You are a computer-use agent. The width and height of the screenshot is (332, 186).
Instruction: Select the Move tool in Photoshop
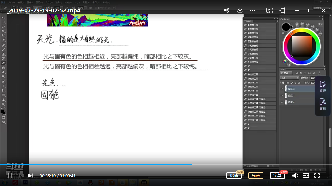tap(3, 18)
